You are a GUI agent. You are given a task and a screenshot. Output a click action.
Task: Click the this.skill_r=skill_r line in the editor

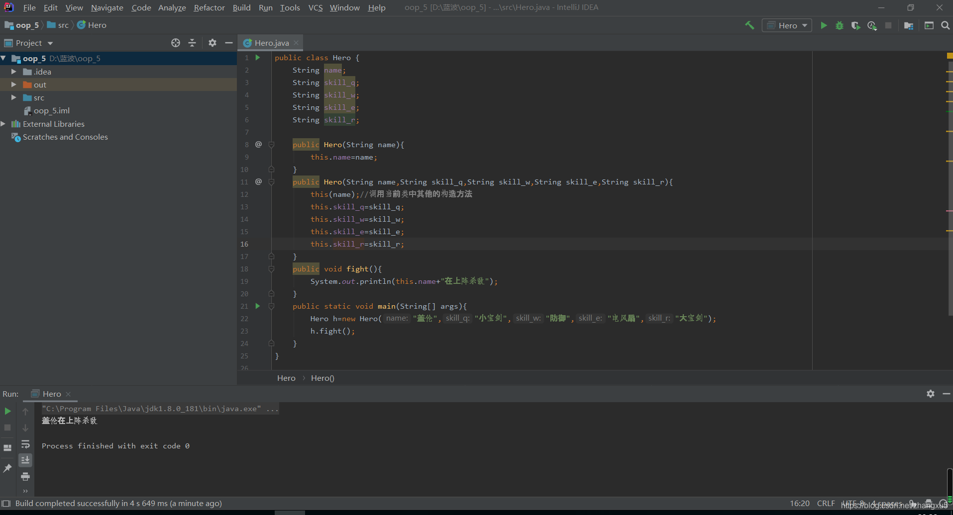(357, 244)
